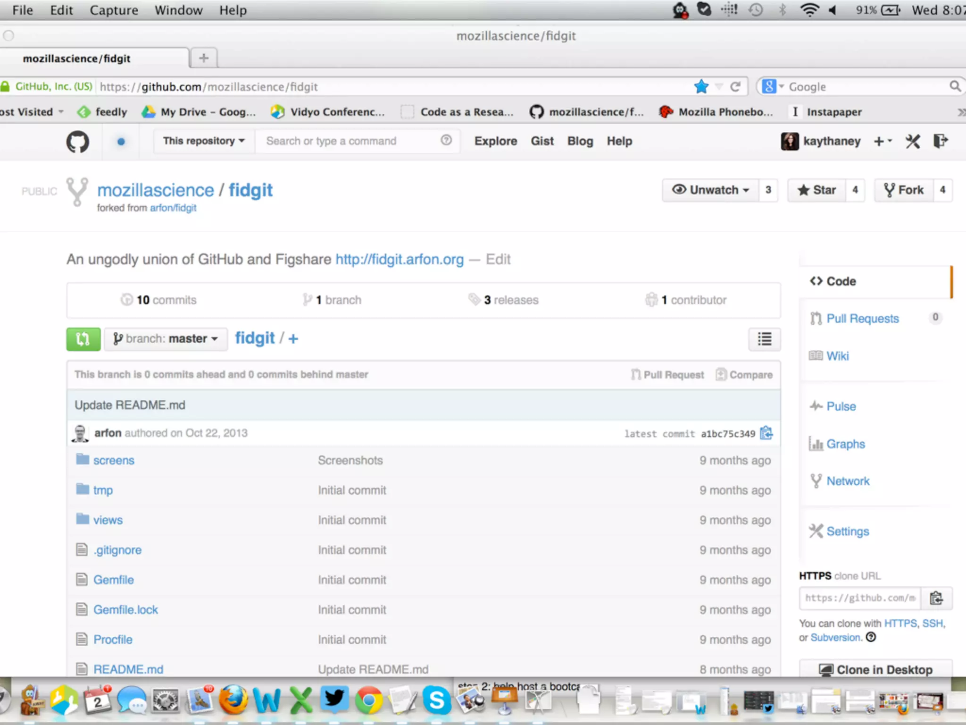Open the arfon/fidgit forked-from link
The width and height of the screenshot is (966, 725).
[173, 208]
